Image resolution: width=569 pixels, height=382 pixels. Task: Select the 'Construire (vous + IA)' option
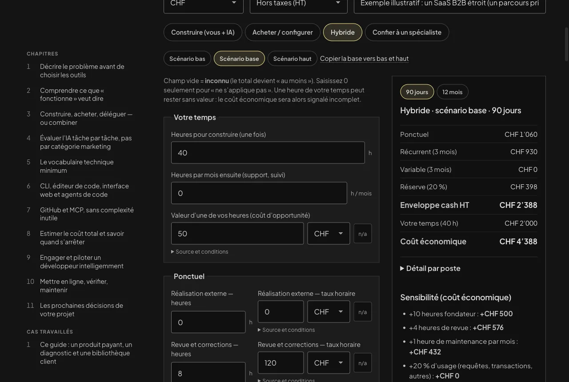(x=203, y=32)
